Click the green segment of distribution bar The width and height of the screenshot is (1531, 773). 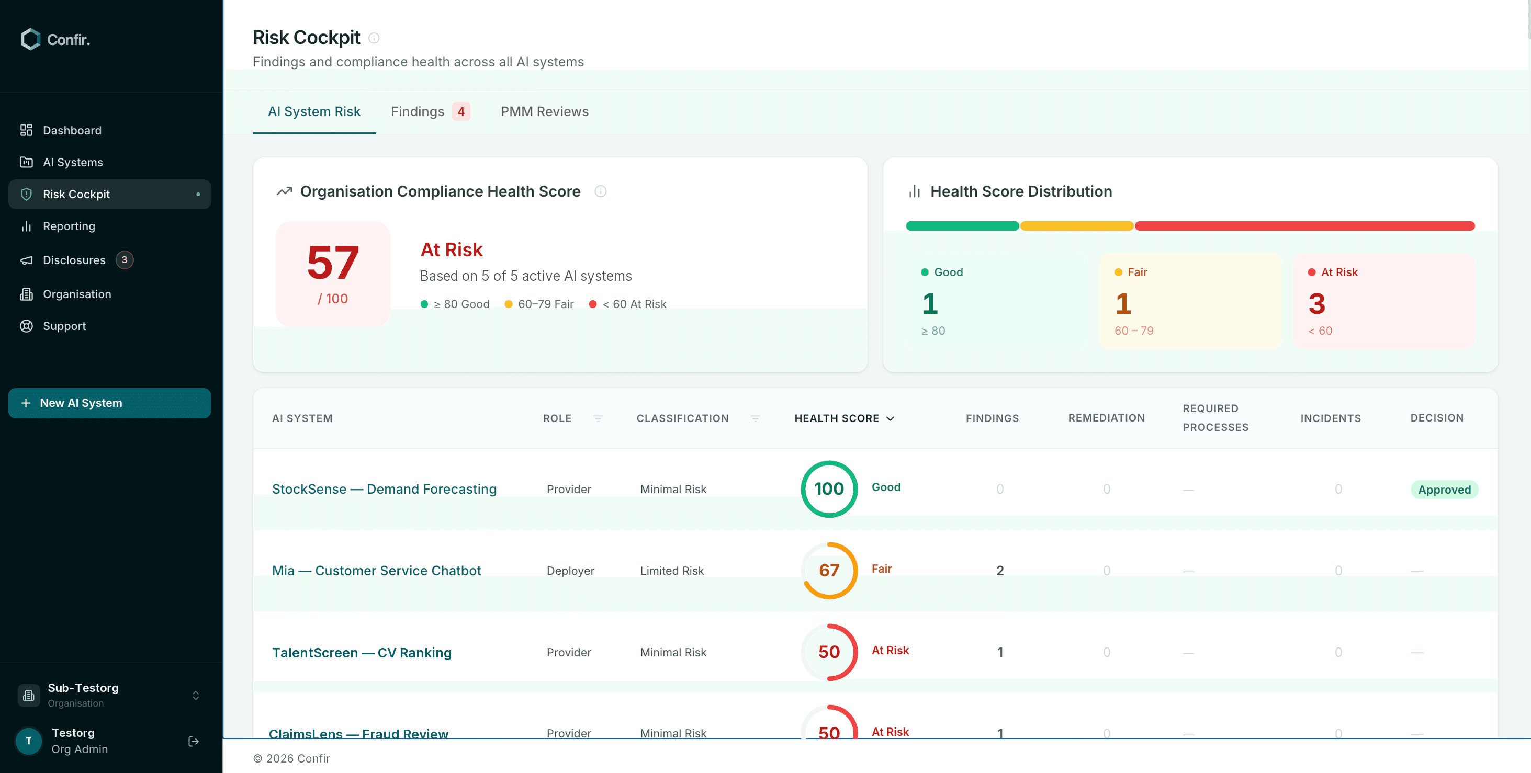pyautogui.click(x=962, y=226)
